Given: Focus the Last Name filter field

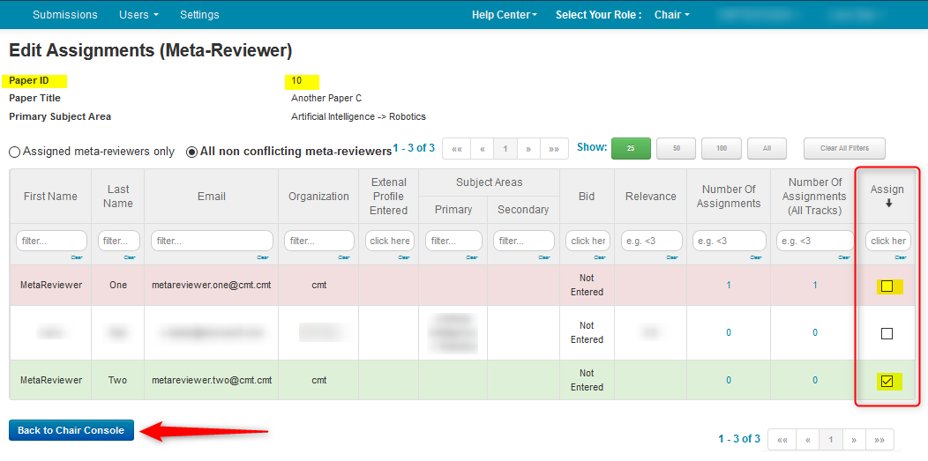Looking at the screenshot, I should pos(119,241).
